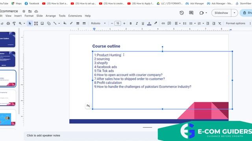Decrease the indent

click(208, 23)
